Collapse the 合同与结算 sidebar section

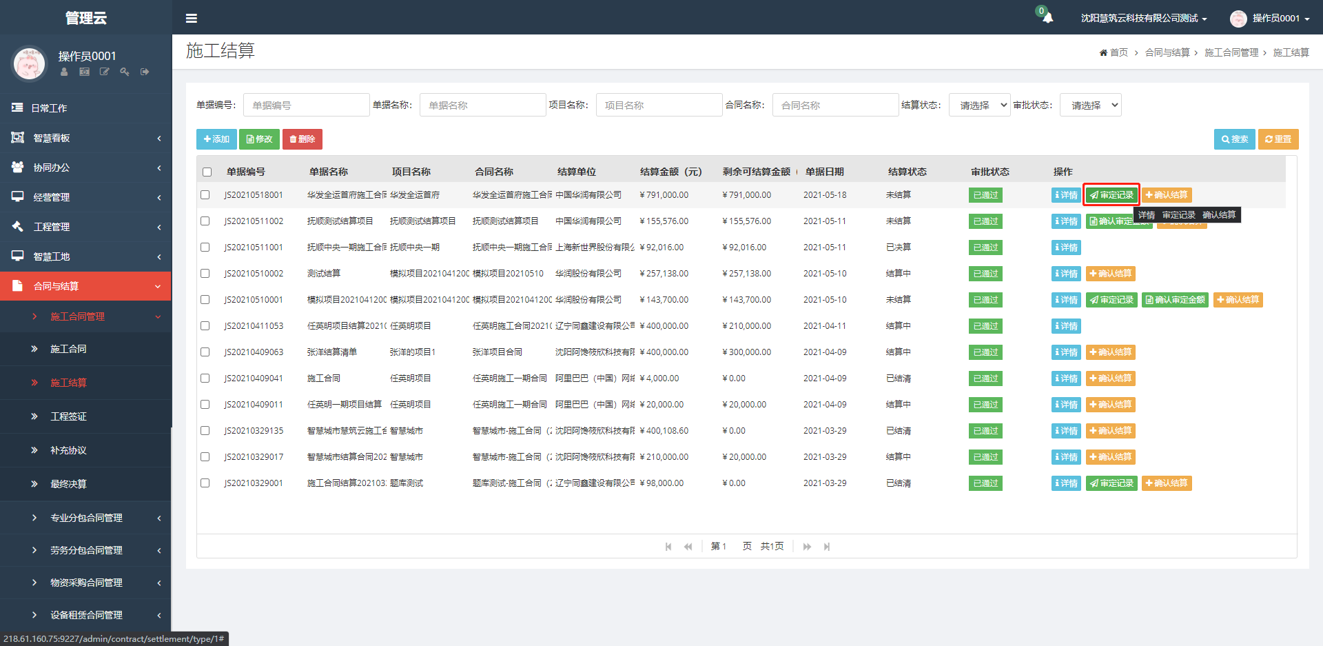point(85,286)
